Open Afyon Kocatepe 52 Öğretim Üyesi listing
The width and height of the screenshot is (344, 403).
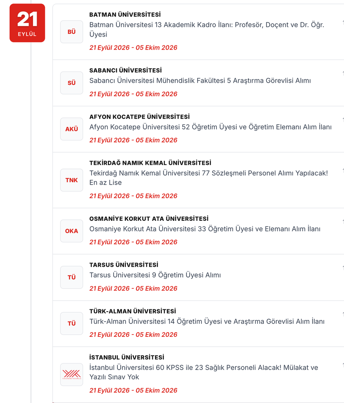point(210,127)
